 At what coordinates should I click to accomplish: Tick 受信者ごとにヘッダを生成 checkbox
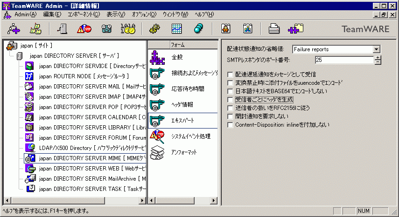(230, 100)
